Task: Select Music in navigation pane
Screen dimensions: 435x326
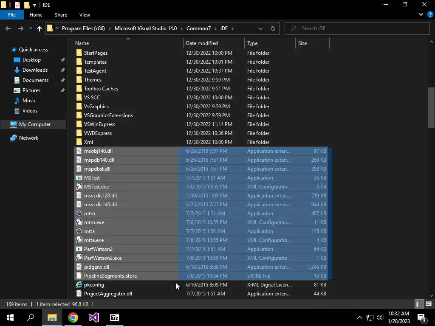Action: point(29,100)
